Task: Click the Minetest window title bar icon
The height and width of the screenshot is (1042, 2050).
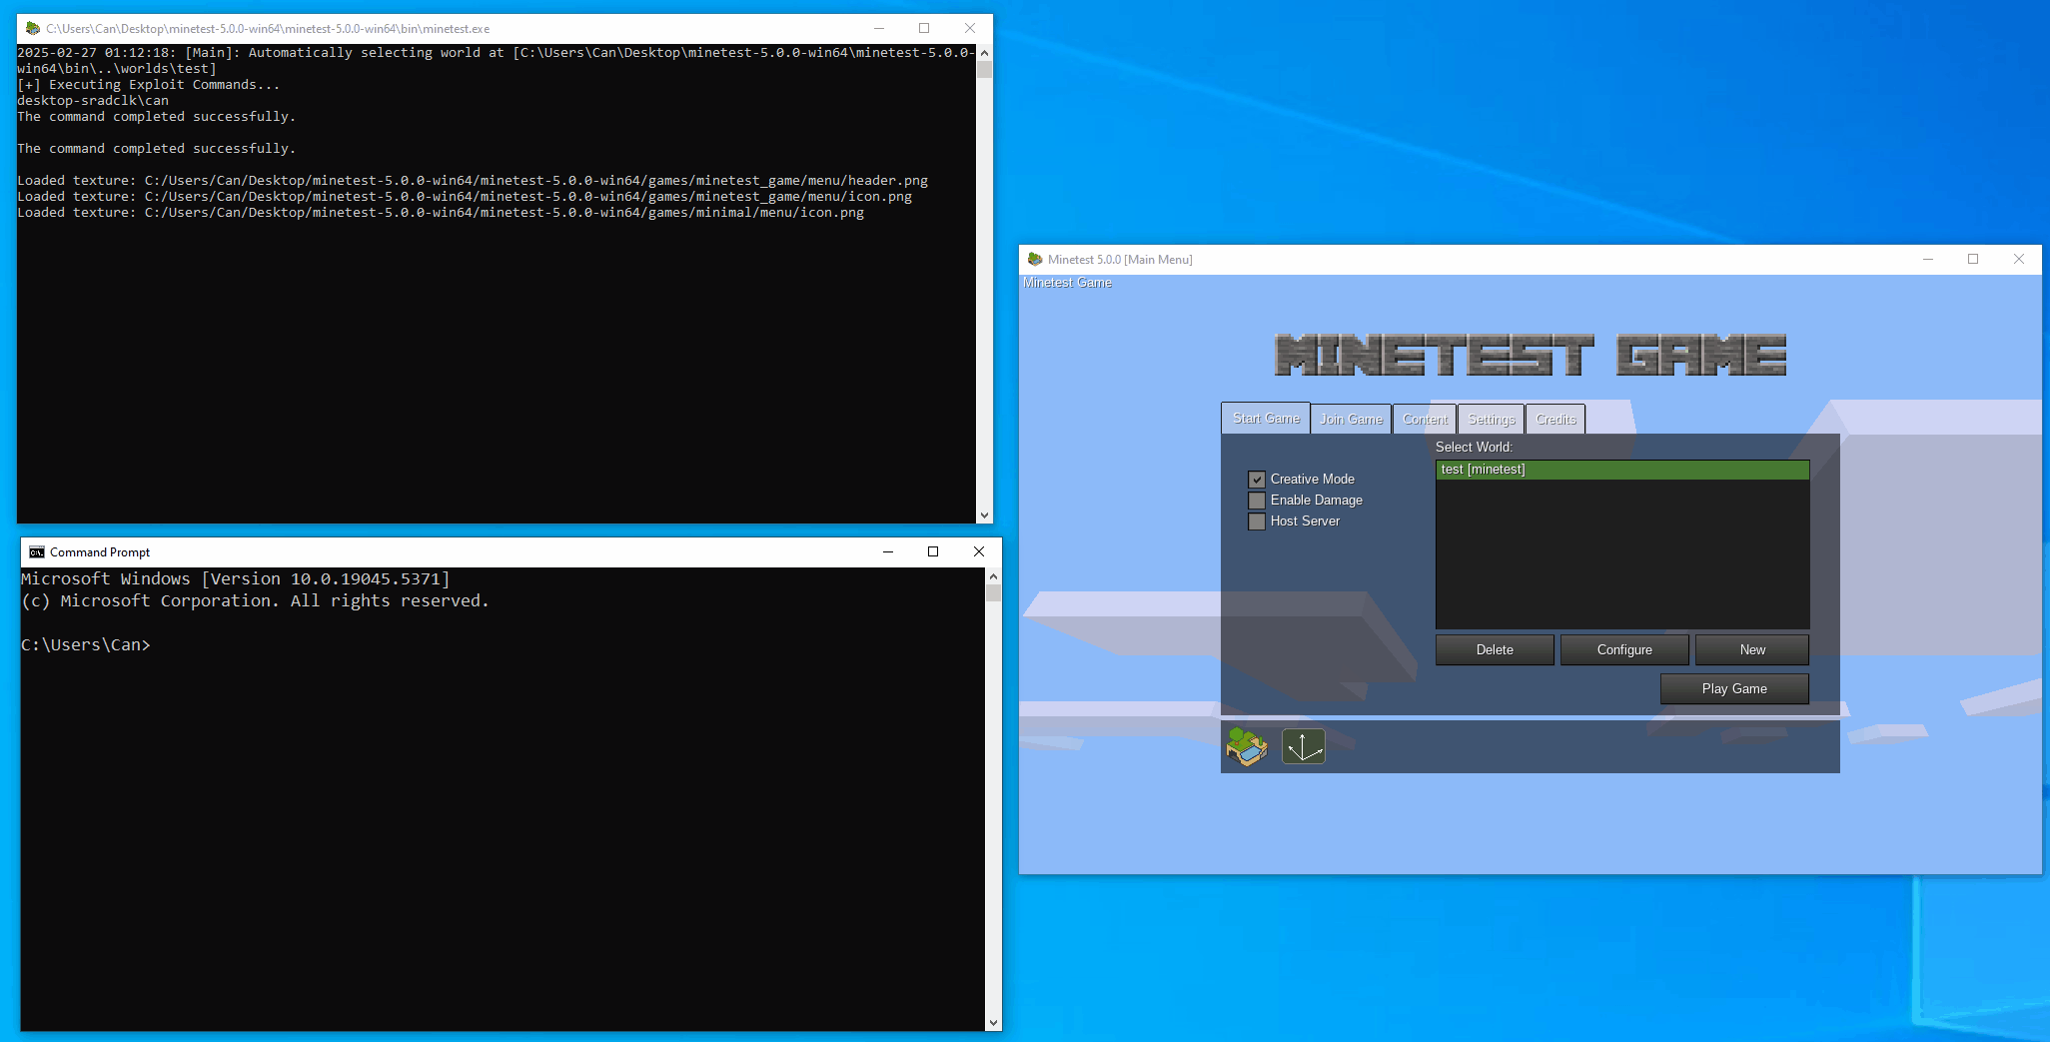Action: [1034, 260]
